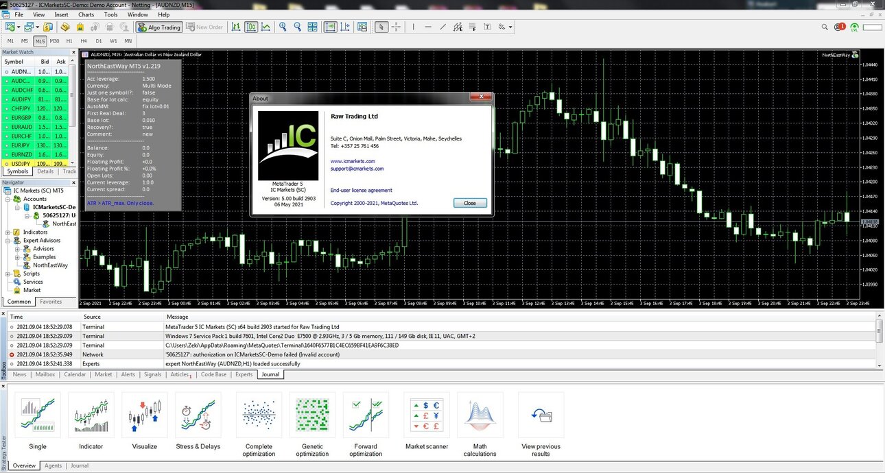Select the cursor arrow tool
Image resolution: width=885 pixels, height=473 pixels.
pos(381,27)
